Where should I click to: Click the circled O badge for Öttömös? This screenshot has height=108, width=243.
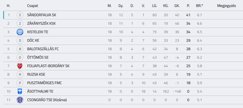[20, 58]
